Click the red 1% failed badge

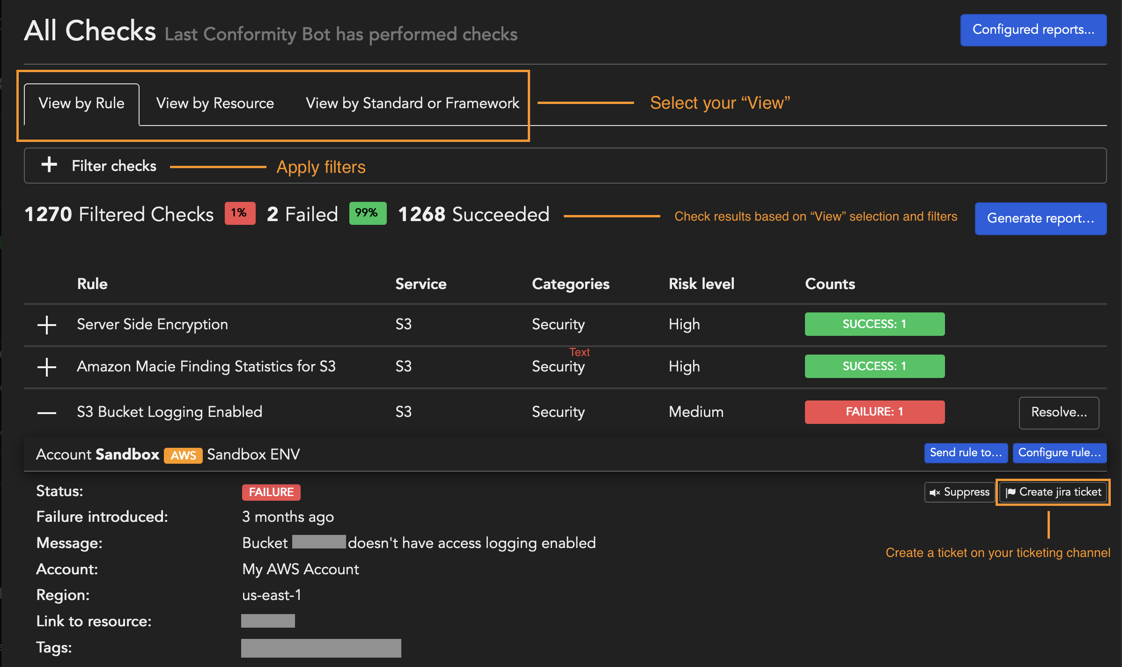[240, 214]
